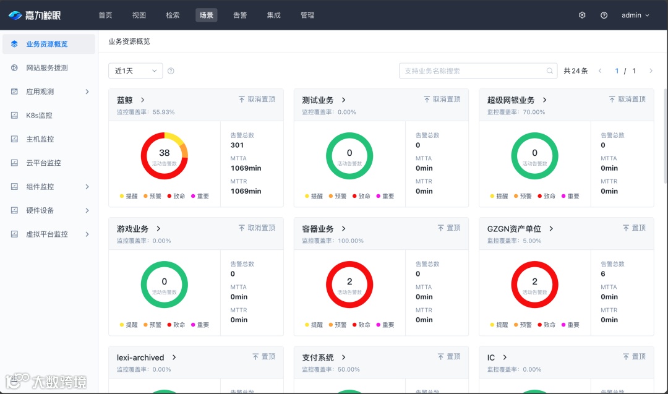Click the unpin icon on 蓝鲸 card
Screen dimensions: 668x394
pos(242,99)
